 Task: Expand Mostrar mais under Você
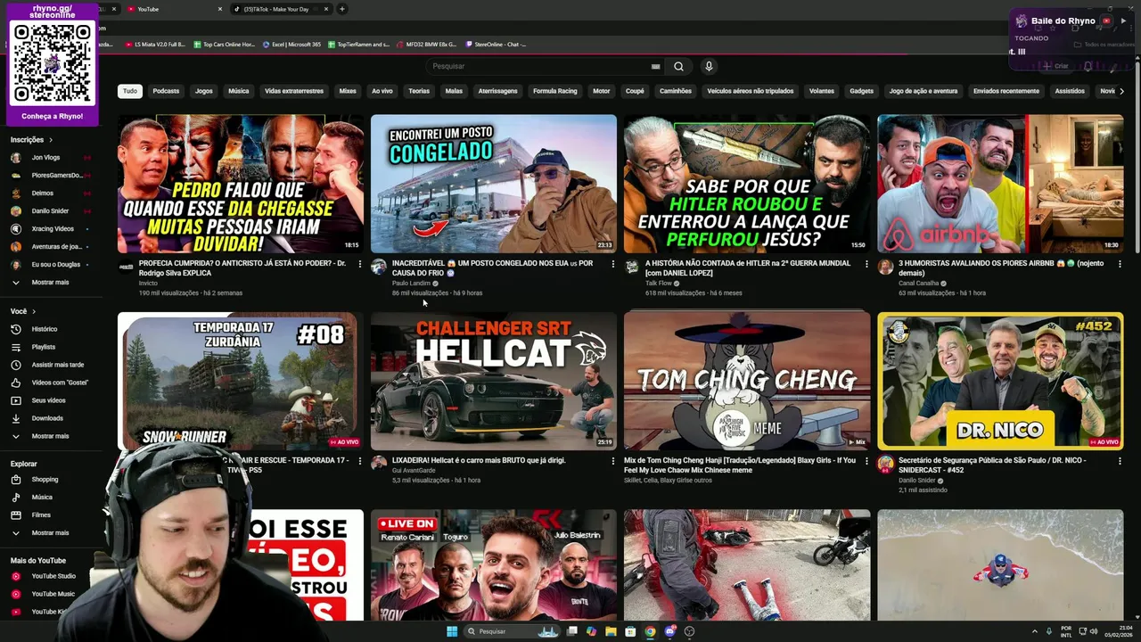51,436
